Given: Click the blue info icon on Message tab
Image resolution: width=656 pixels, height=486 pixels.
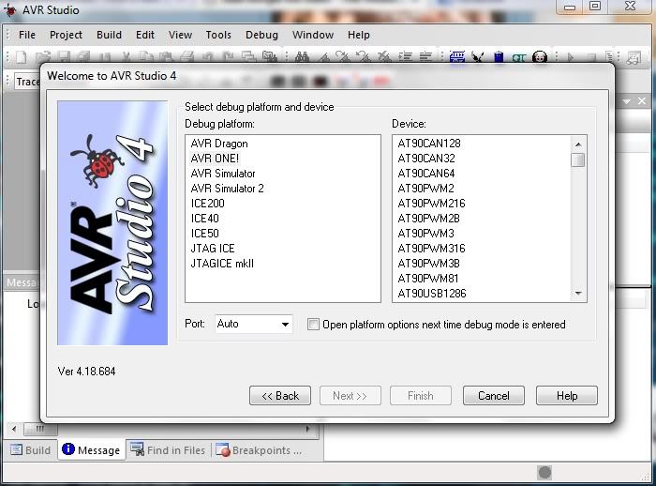Looking at the screenshot, I should (68, 449).
